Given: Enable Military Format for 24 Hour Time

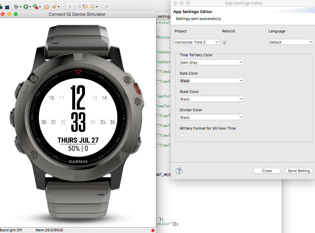Looking at the screenshot, I should 182,135.
